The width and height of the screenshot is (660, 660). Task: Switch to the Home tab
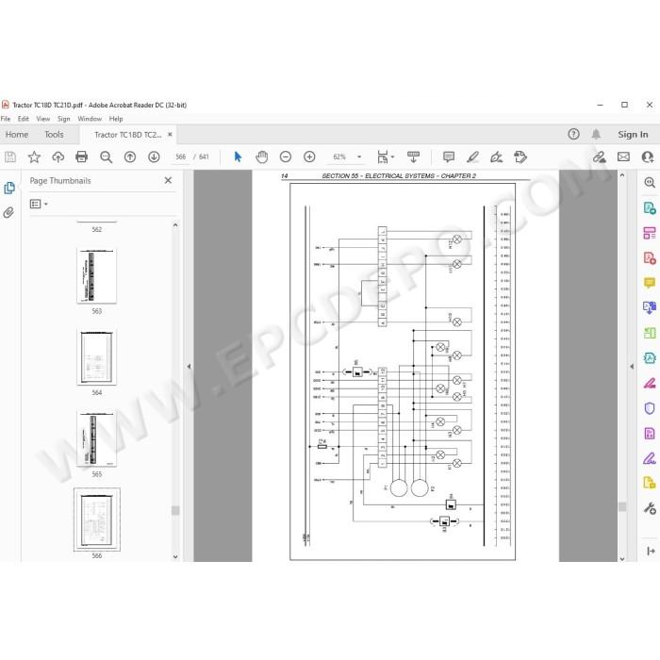tap(17, 135)
